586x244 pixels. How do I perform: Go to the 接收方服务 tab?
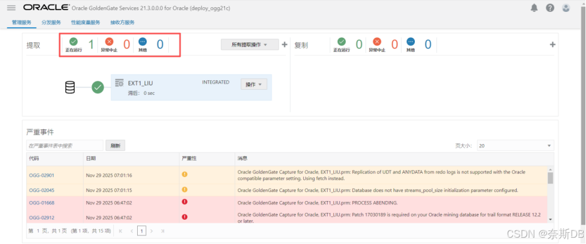coord(122,23)
